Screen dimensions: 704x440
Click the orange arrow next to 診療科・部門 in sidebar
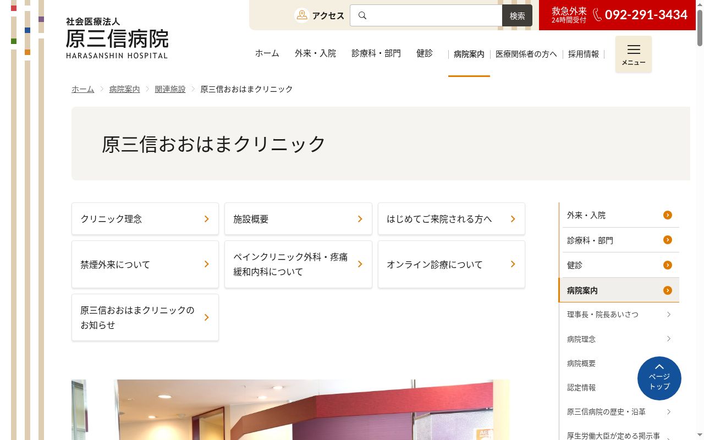[x=668, y=240]
